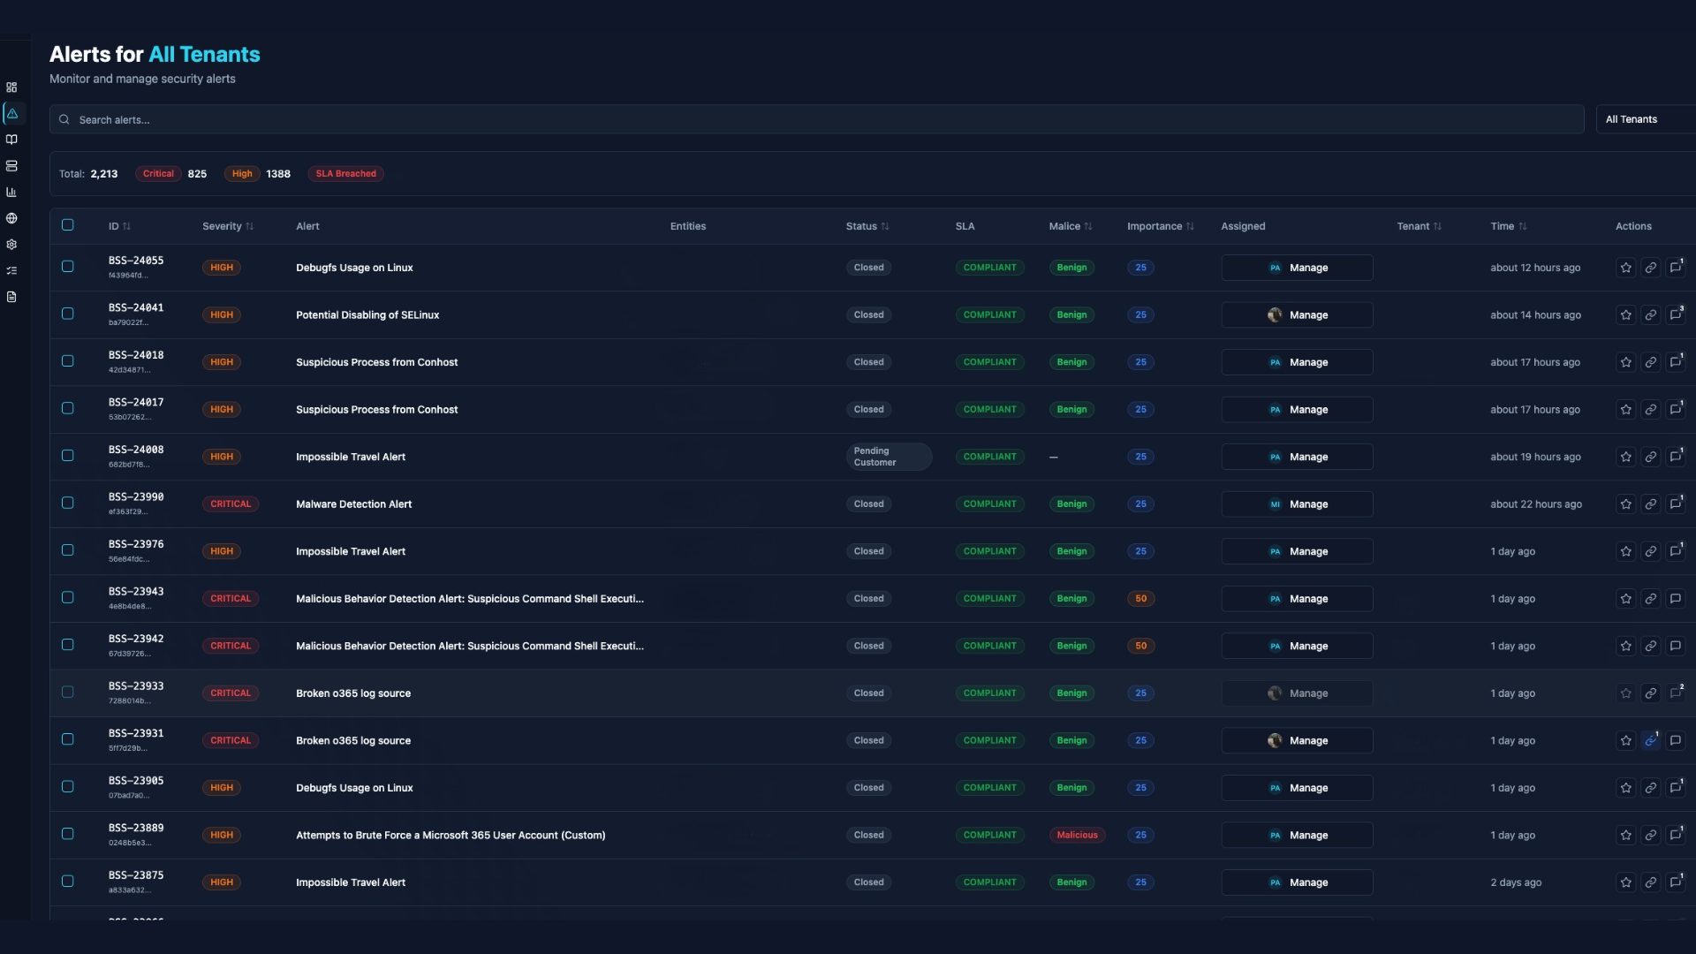Open the bar chart icon in sidebar
Viewport: 1696px width, 954px height.
tap(11, 192)
